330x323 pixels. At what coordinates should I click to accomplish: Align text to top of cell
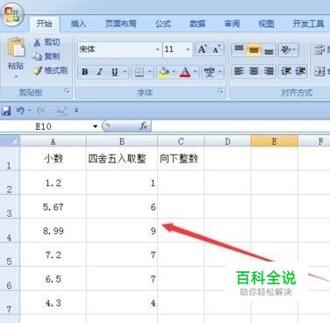click(239, 50)
